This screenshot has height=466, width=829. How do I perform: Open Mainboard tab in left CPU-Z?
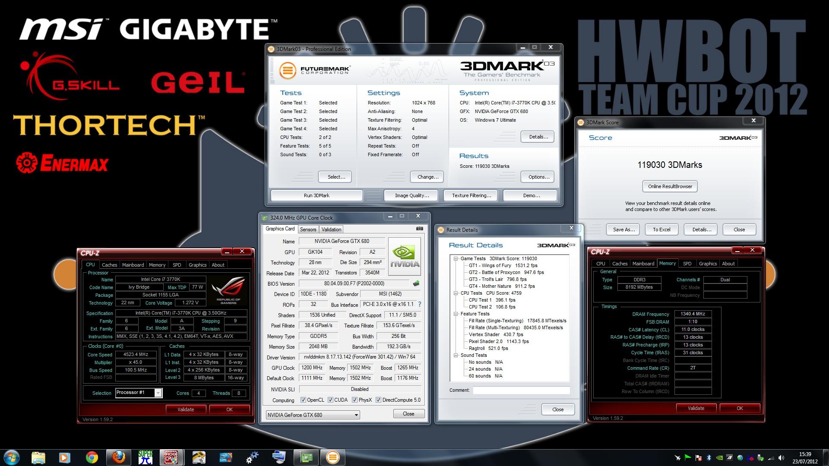point(133,265)
